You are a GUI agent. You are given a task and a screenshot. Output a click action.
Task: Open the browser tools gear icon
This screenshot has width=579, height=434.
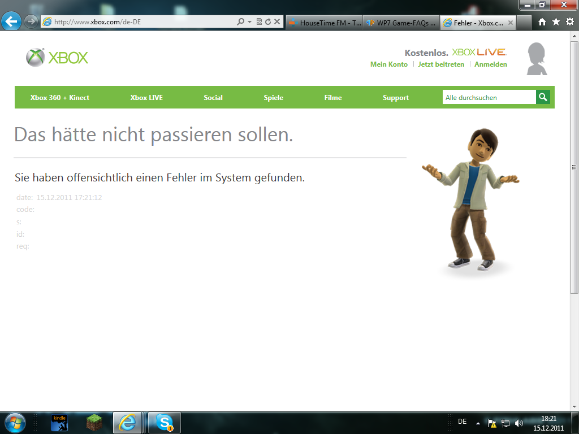570,22
